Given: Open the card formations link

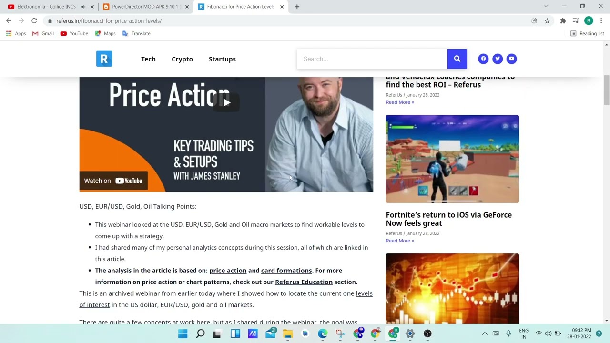Looking at the screenshot, I should [286, 271].
